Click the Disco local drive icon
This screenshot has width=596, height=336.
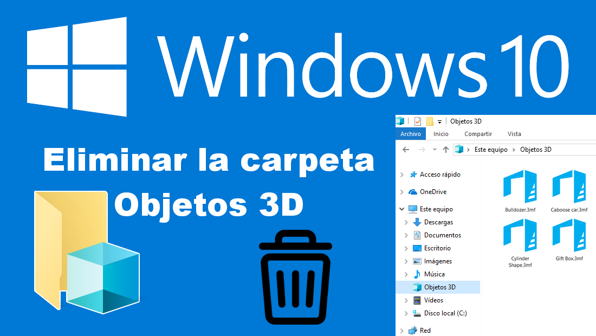[417, 313]
